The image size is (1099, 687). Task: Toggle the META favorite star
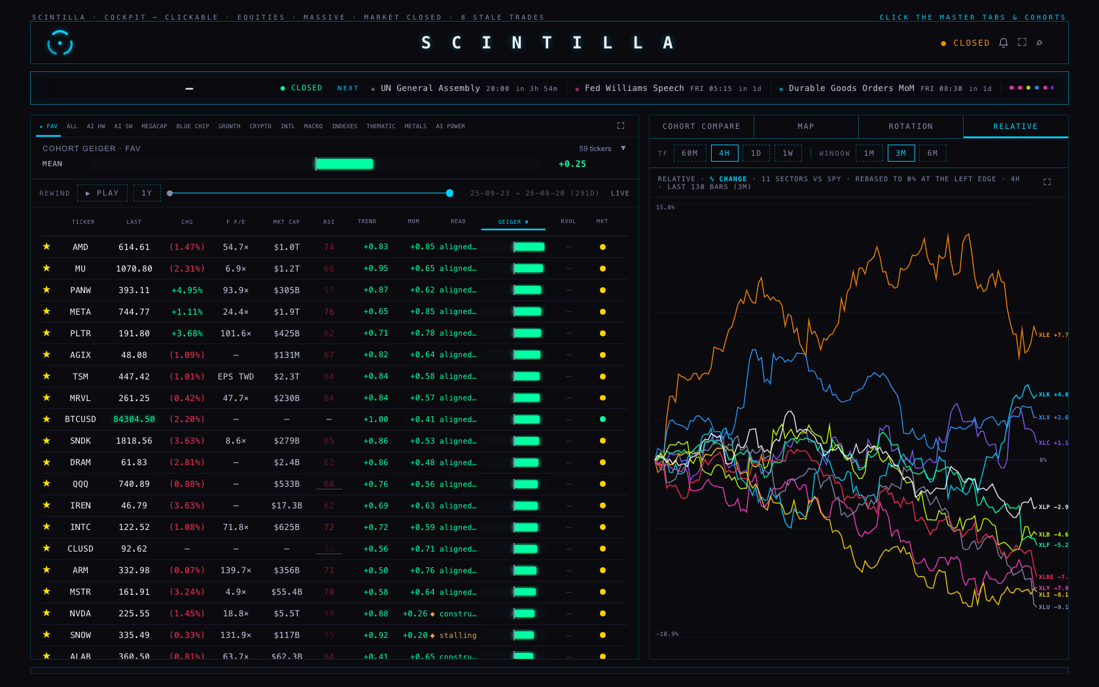(46, 311)
